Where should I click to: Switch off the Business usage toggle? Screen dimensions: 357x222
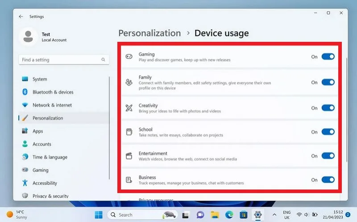click(328, 180)
